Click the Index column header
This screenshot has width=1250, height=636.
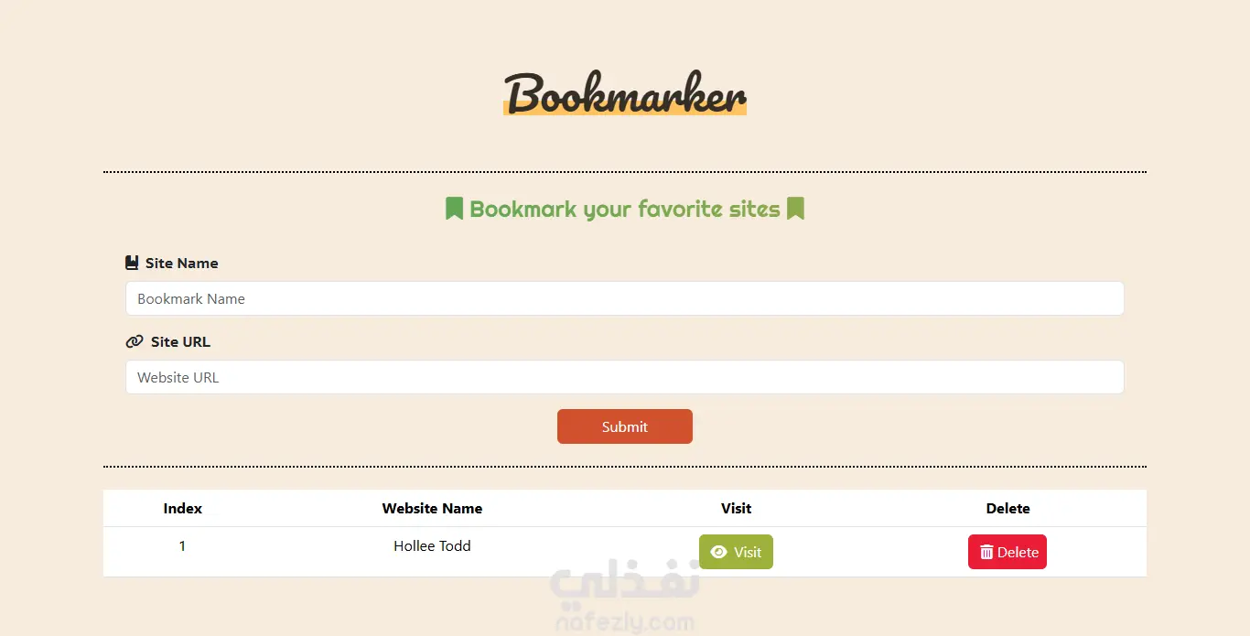tap(183, 508)
